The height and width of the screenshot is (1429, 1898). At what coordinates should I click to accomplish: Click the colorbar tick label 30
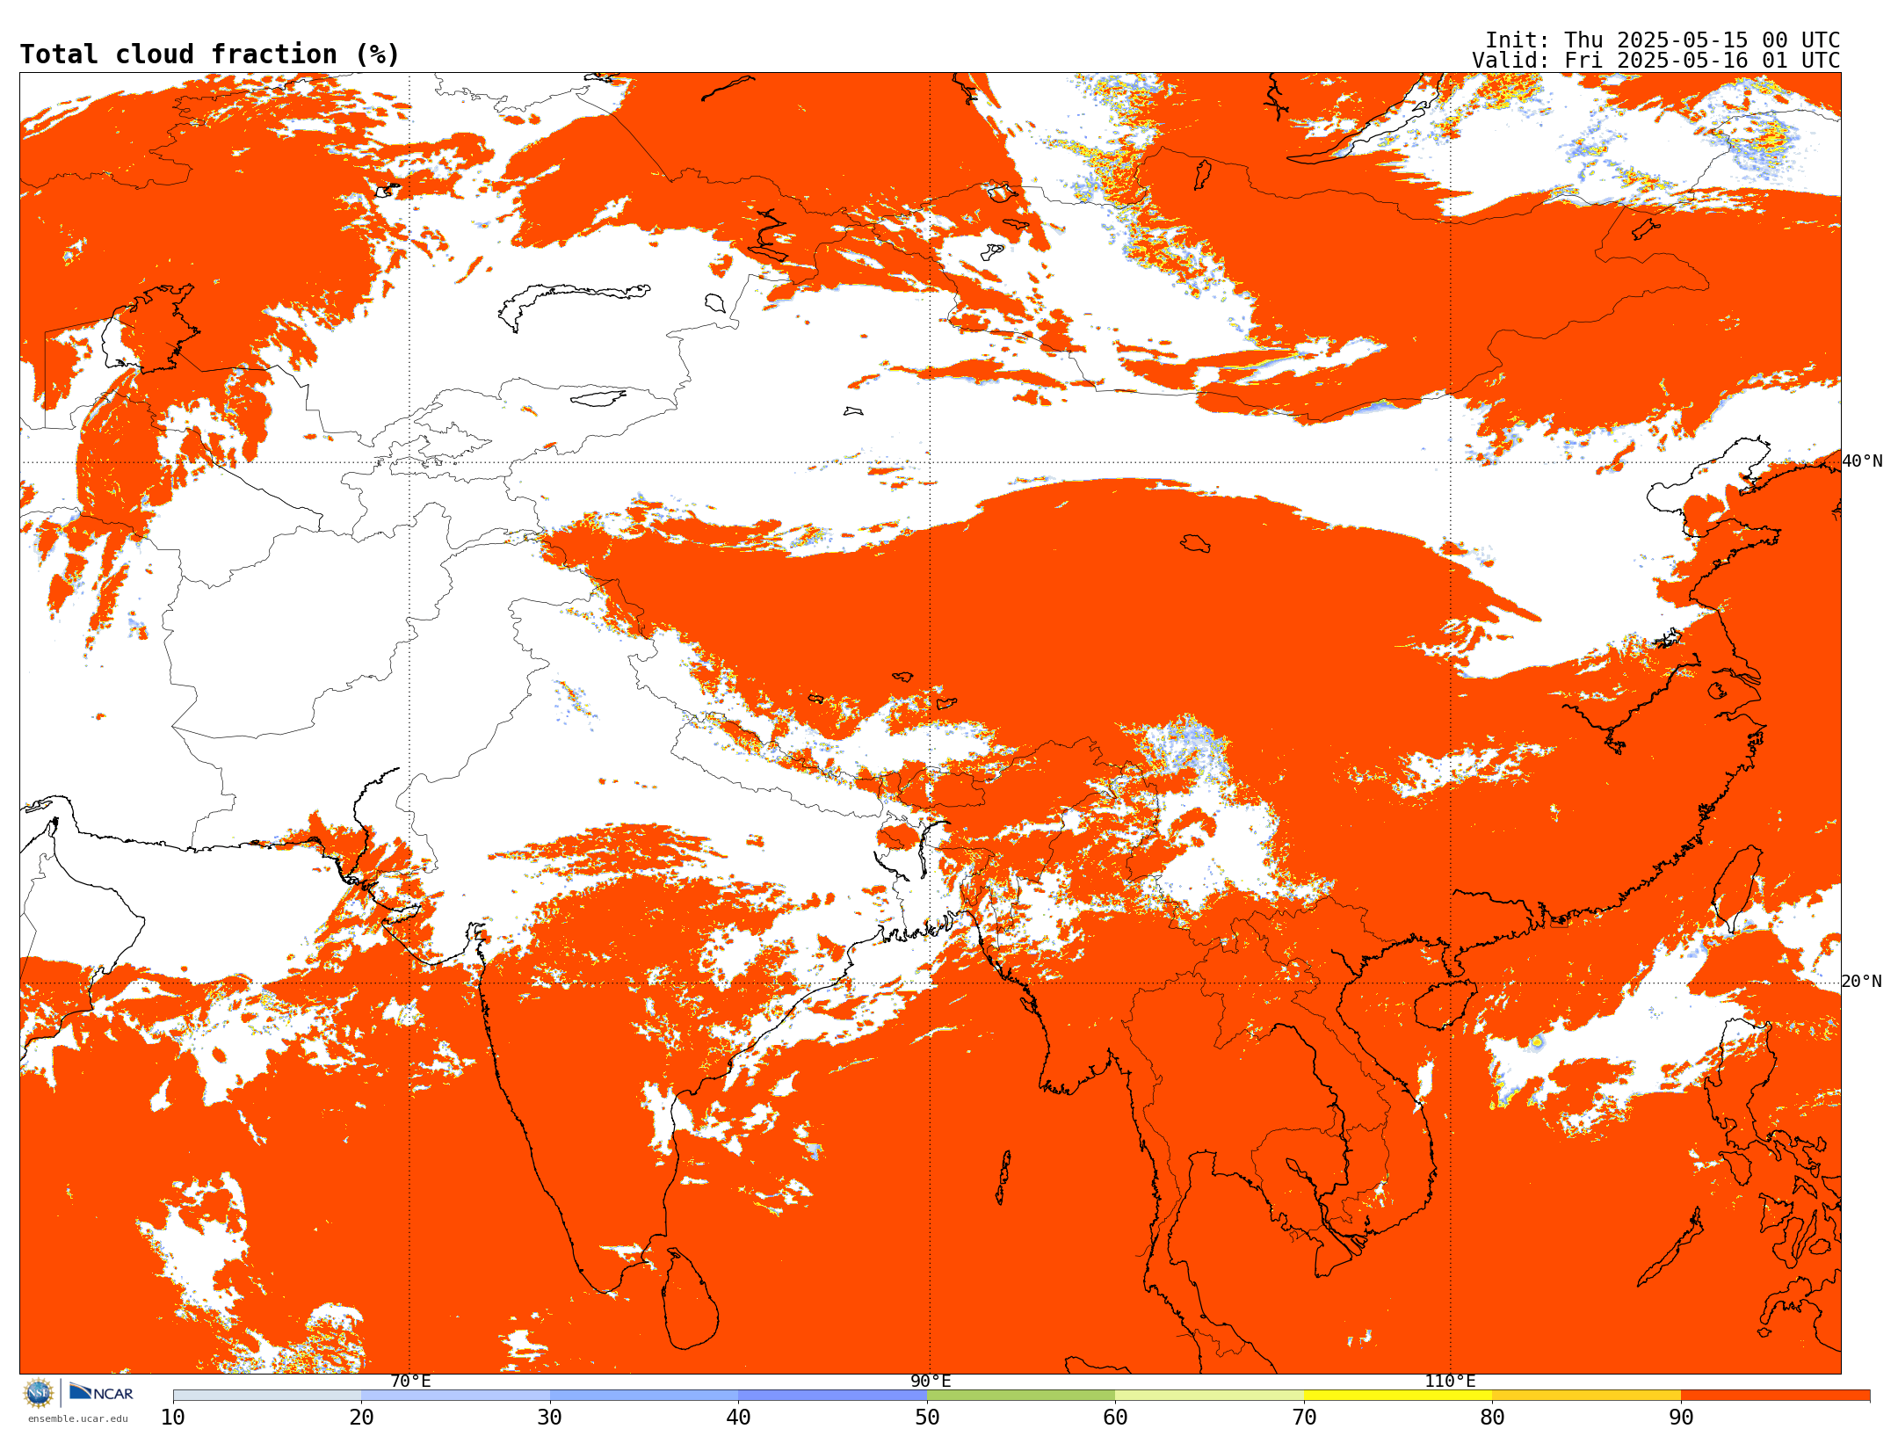[x=550, y=1417]
